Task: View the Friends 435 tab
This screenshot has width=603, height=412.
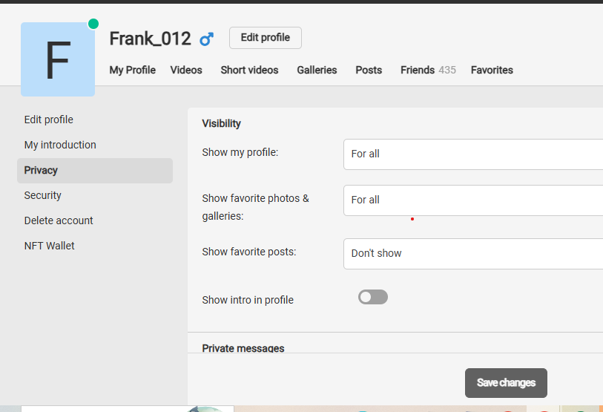Action: click(x=428, y=70)
